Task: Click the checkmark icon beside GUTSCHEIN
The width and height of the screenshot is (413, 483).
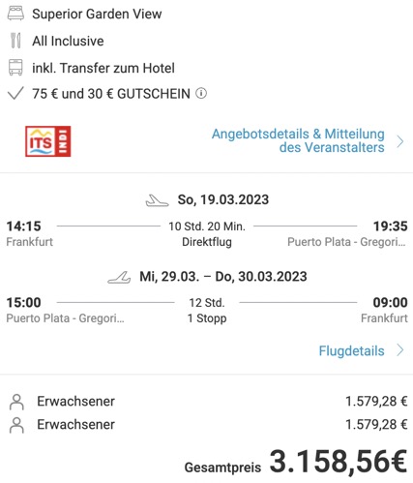Action: point(15,94)
